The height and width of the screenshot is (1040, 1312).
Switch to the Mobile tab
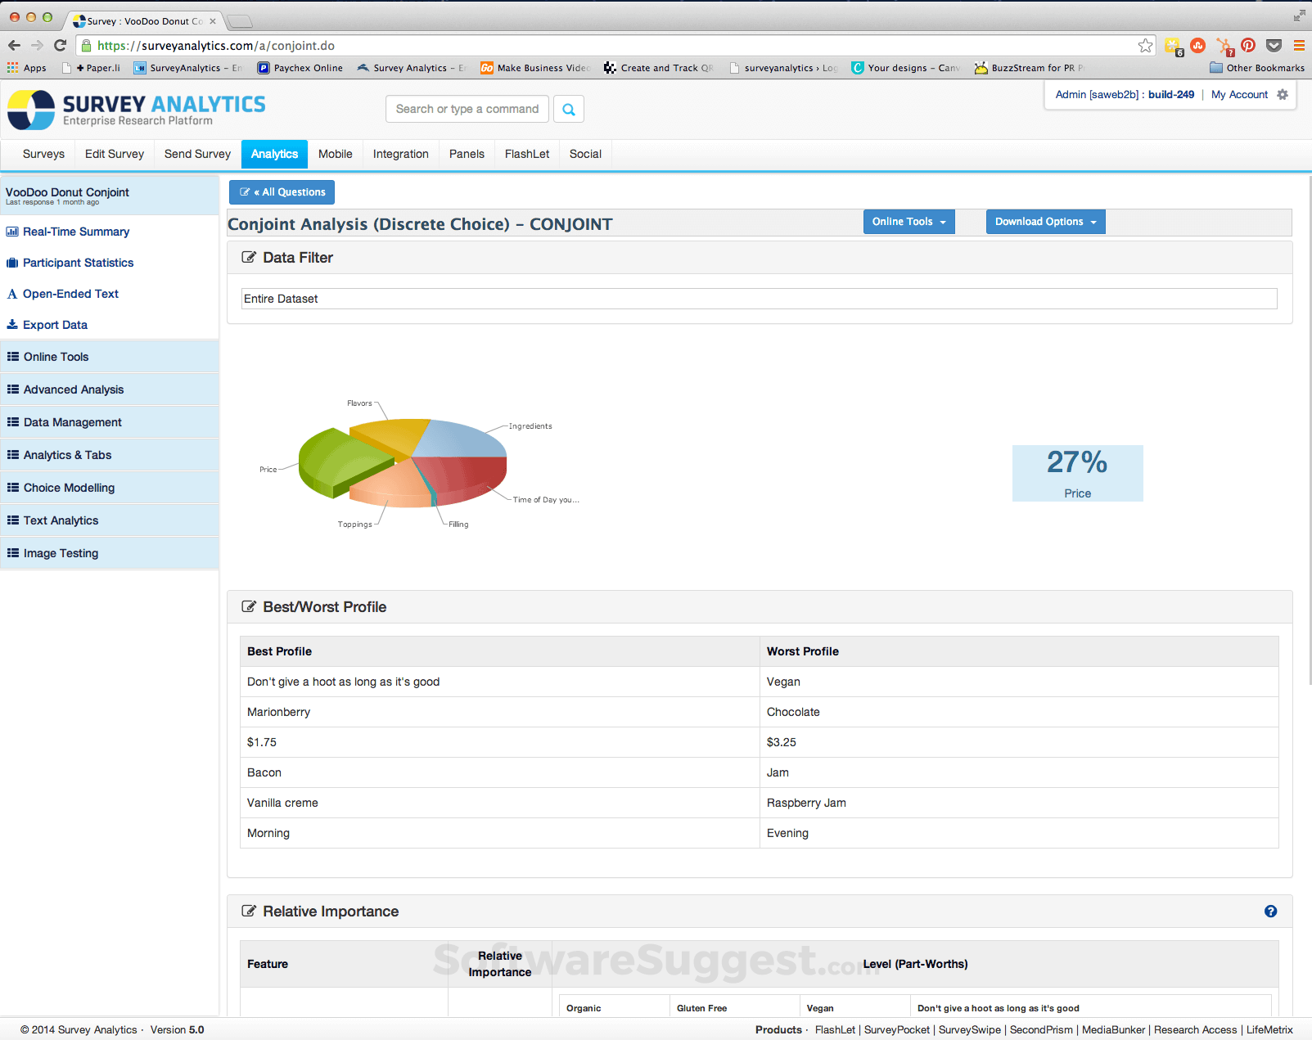[335, 154]
